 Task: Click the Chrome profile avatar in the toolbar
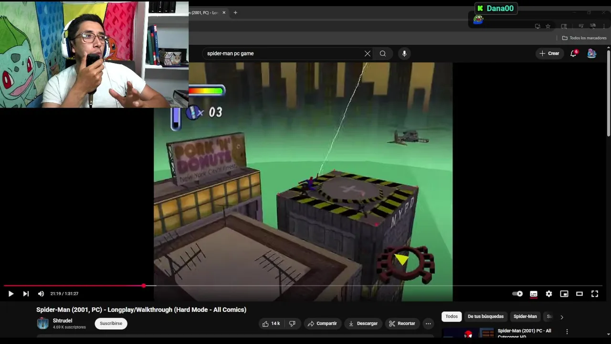[x=592, y=26]
